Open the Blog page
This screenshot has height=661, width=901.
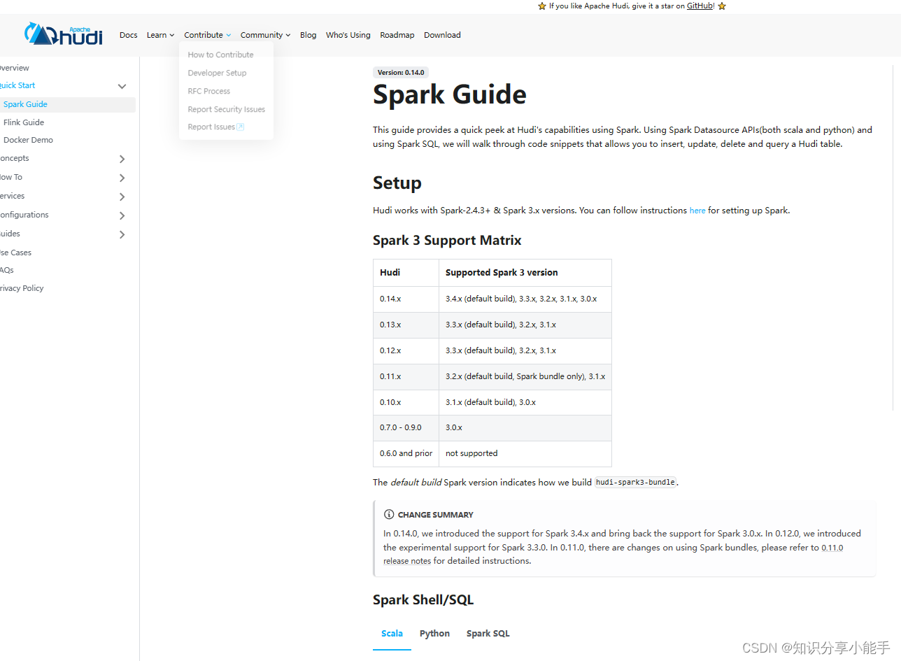[x=308, y=35]
